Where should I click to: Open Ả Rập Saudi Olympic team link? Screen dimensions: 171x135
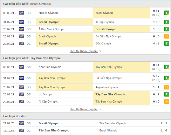click(52, 29)
